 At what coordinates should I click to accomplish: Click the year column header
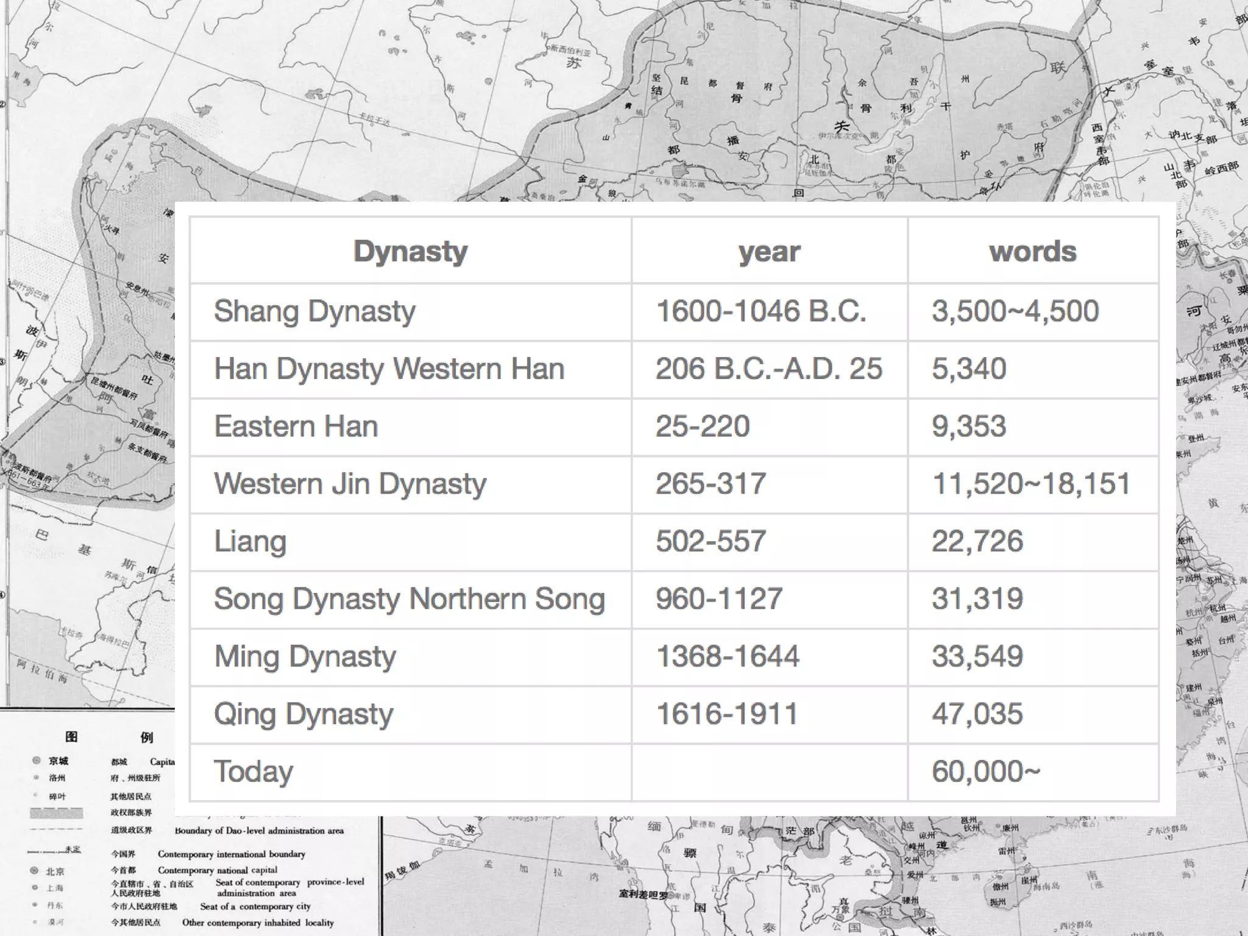(x=769, y=251)
